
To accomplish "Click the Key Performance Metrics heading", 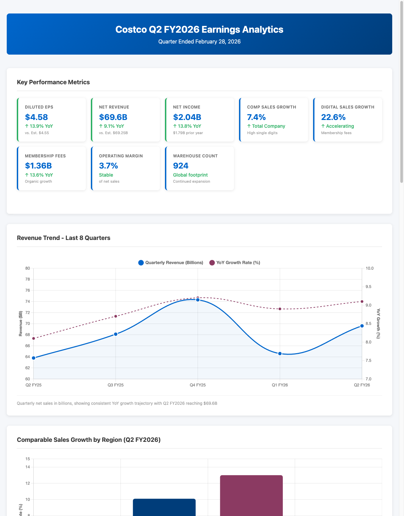I will click(53, 82).
